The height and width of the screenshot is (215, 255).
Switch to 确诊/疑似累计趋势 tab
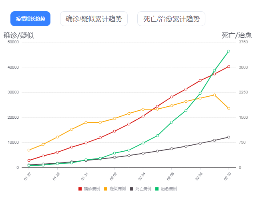(94, 18)
